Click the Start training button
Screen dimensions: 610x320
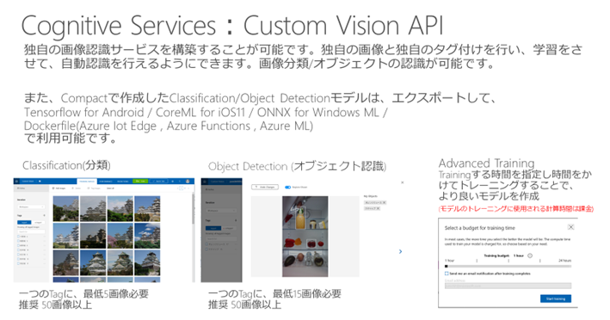(x=556, y=298)
